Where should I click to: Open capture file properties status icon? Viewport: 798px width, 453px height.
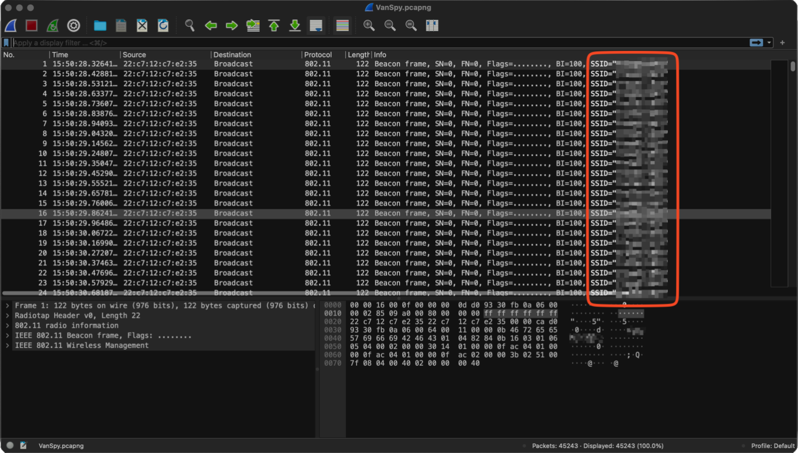click(24, 446)
